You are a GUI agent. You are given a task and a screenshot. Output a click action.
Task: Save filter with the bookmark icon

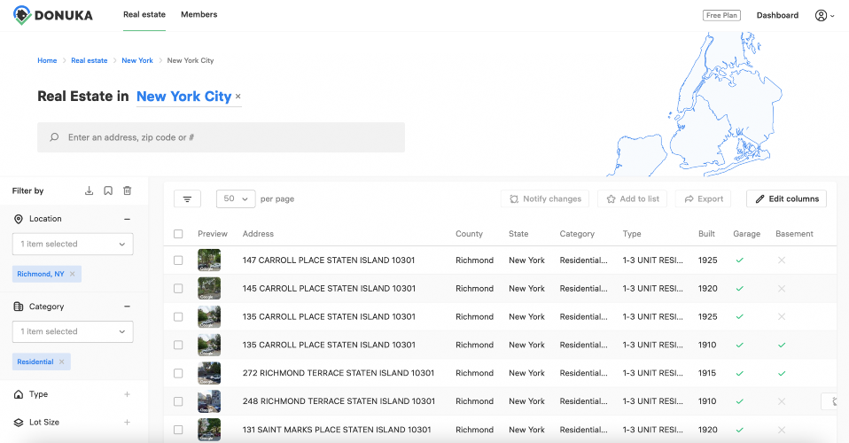click(108, 190)
